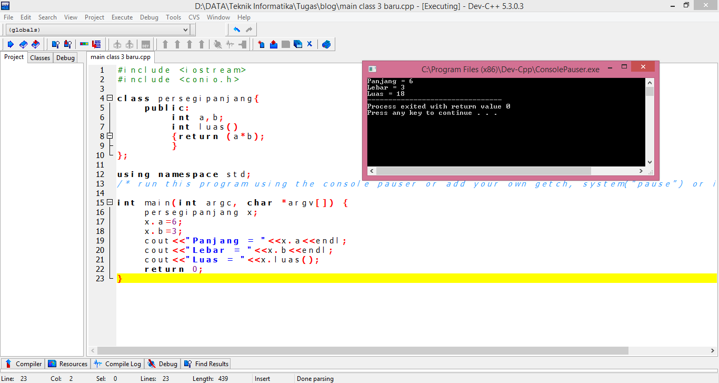This screenshot has height=383, width=719.
Task: Click the console window's horizontal scrollbar thumb
Action: [484, 171]
